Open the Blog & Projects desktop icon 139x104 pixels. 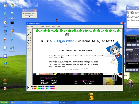point(12,16)
